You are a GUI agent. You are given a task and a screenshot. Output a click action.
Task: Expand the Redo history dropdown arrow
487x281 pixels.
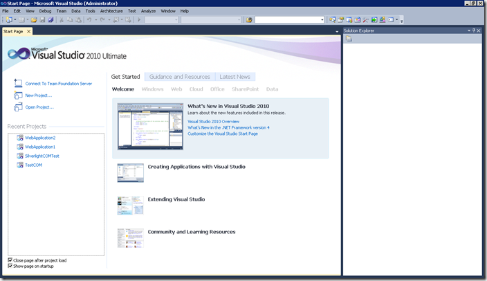click(x=109, y=20)
